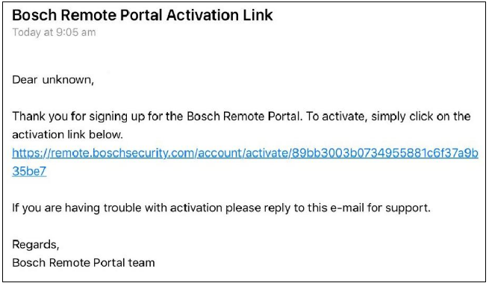Click the "Thank you for signing up" sentence
Image resolution: width=489 pixels, height=286 pixels.
(x=158, y=116)
